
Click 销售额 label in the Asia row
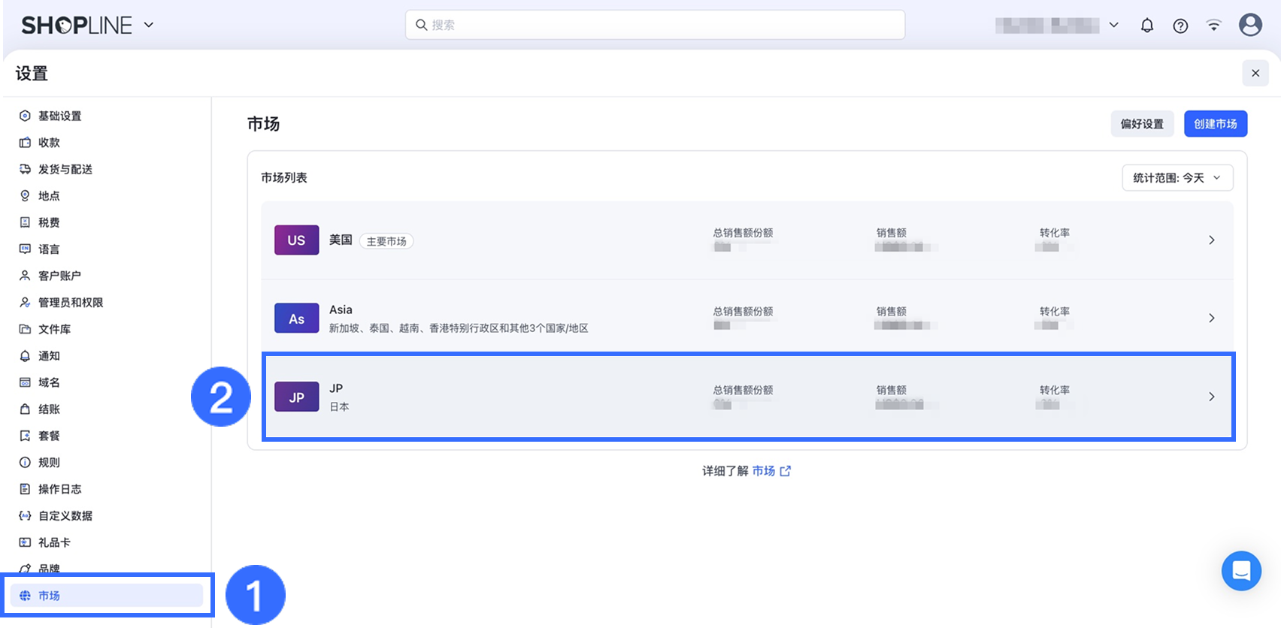pos(891,311)
